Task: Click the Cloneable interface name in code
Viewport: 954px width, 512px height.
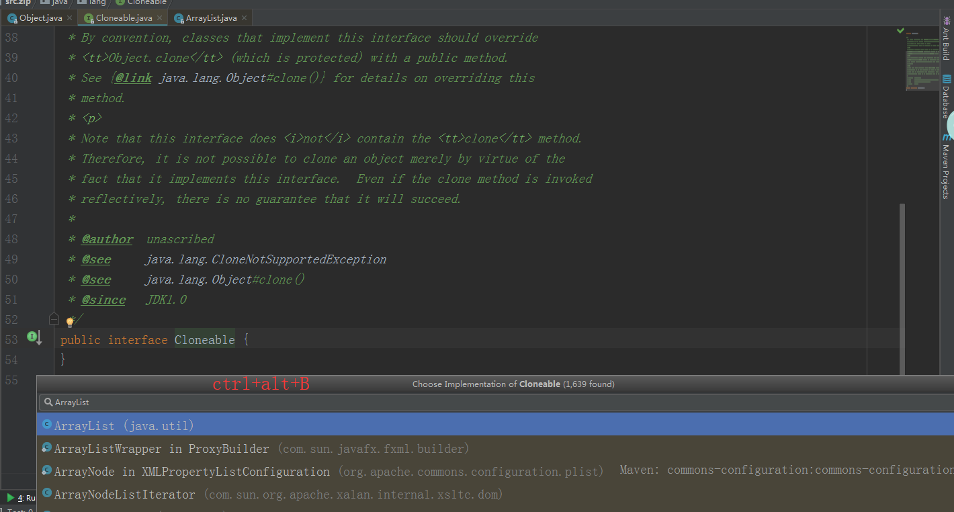Action: point(205,340)
